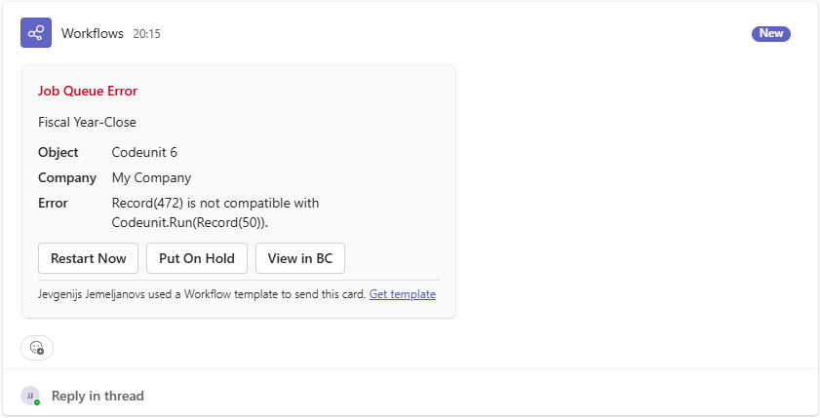The image size is (820, 418).
Task: Click the 20:15 message timestamp
Action: (x=146, y=34)
